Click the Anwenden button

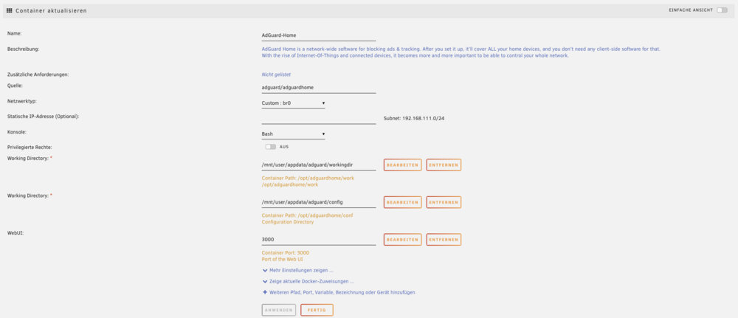click(x=279, y=310)
